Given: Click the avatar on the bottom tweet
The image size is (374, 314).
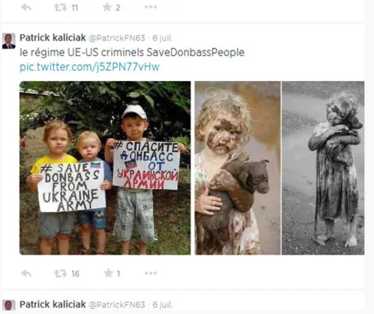Looking at the screenshot, I should click(9, 305).
